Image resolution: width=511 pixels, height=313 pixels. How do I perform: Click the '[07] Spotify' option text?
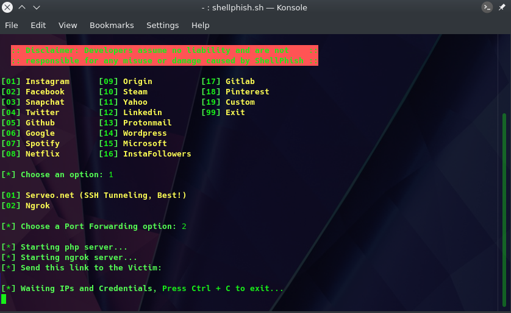(30, 144)
